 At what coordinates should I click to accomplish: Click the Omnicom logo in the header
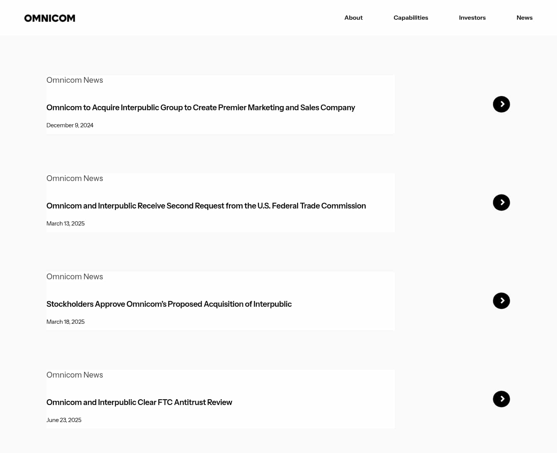[x=50, y=18]
